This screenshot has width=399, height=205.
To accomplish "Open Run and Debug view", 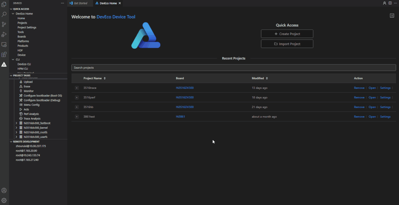I will coord(4,34).
